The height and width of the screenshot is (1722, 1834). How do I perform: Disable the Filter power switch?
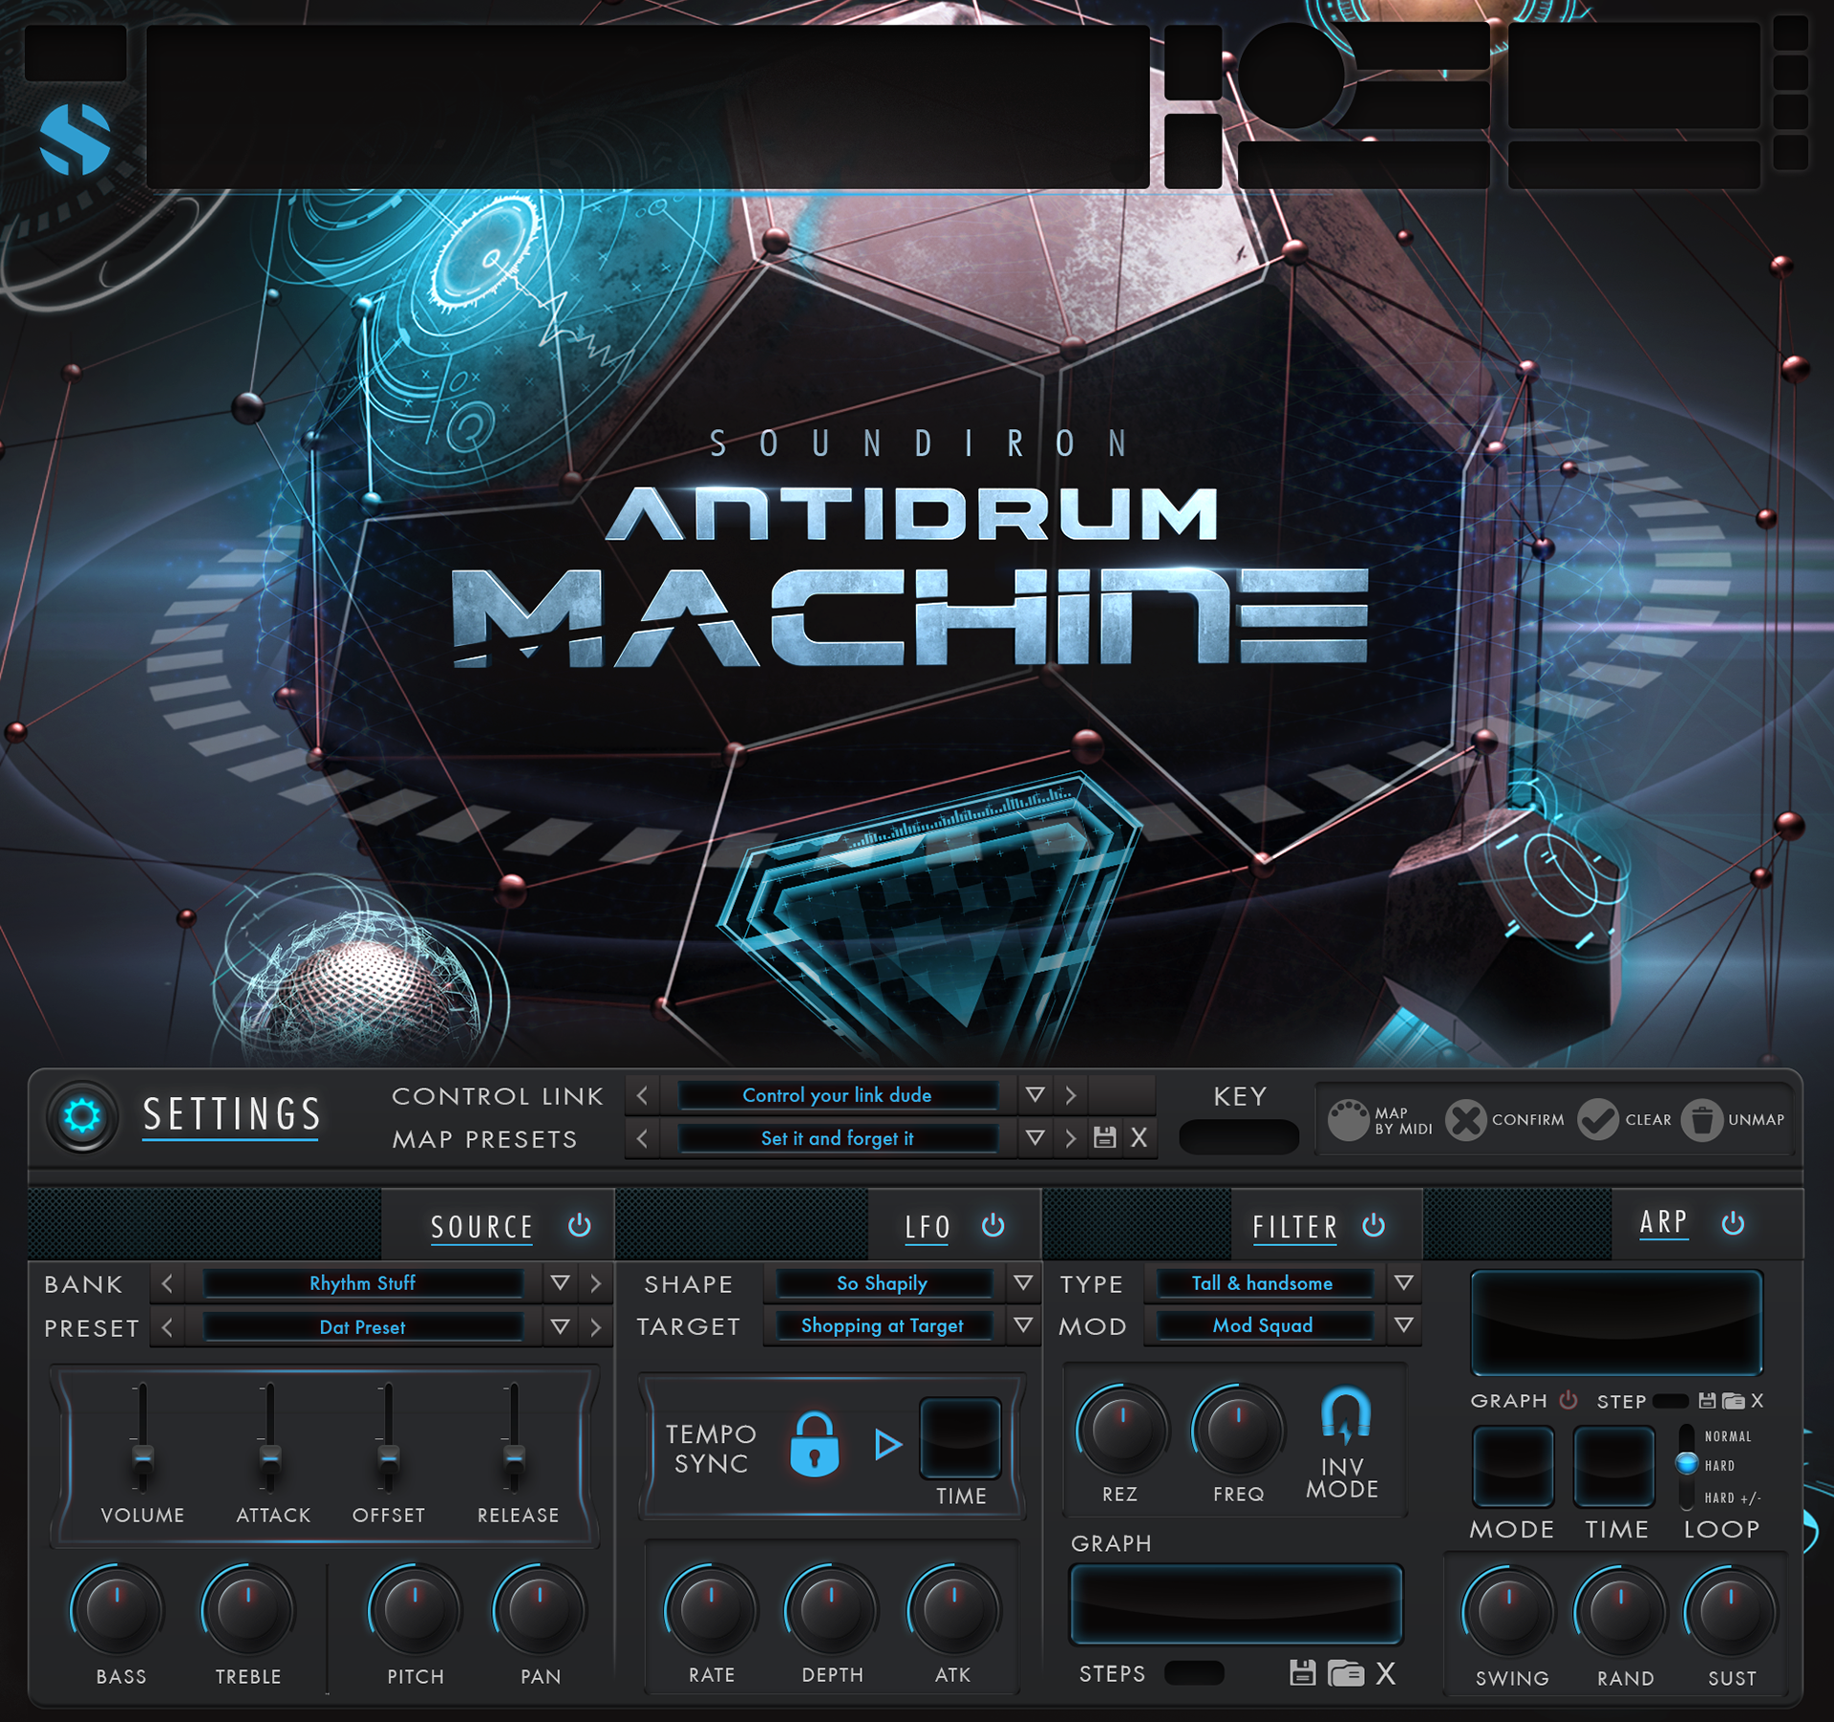click(x=1374, y=1226)
